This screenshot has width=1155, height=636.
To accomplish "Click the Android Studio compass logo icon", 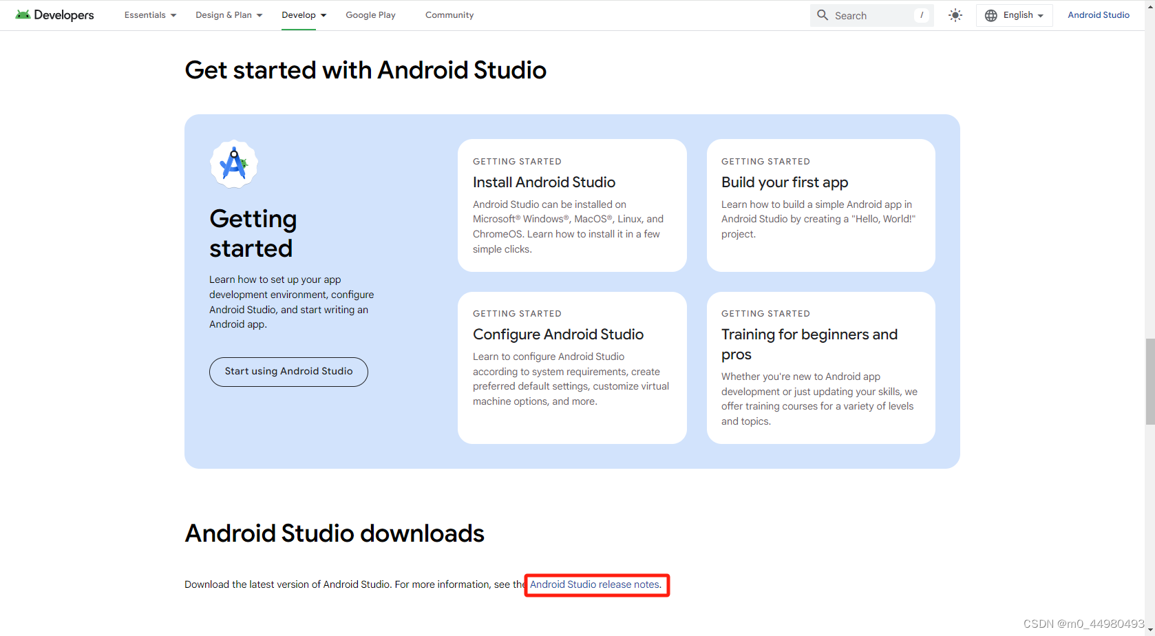I will coord(234,164).
